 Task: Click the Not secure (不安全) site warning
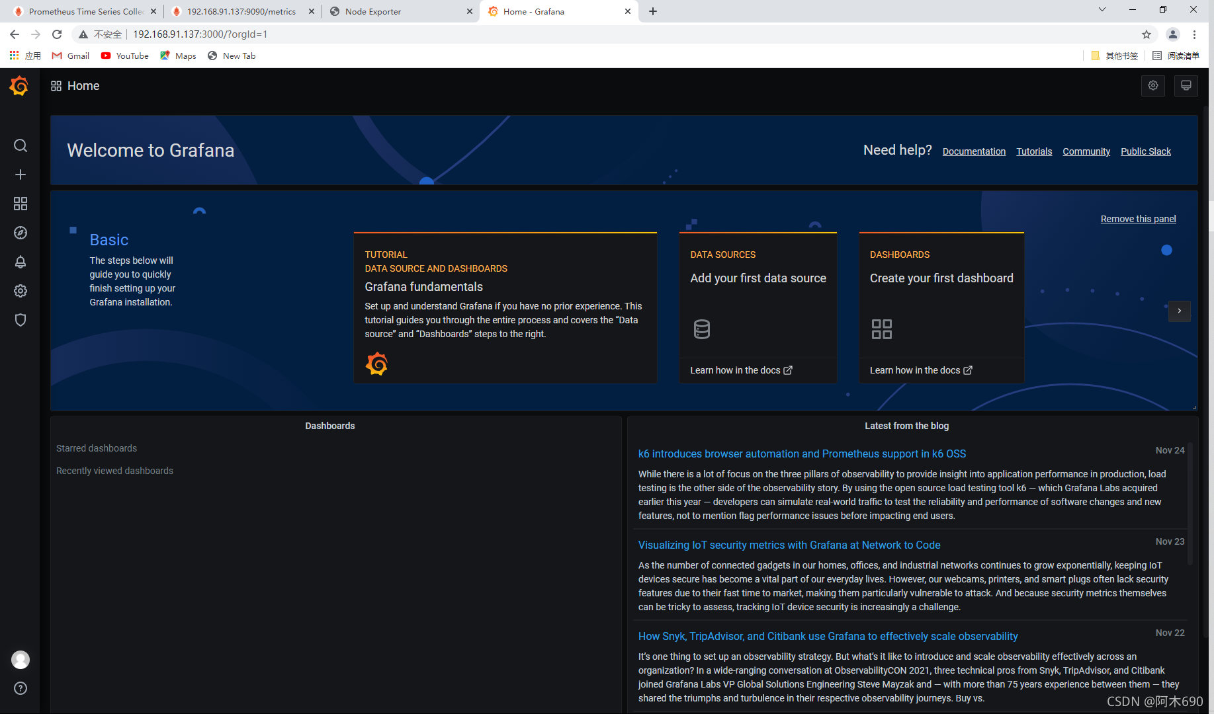pos(101,34)
